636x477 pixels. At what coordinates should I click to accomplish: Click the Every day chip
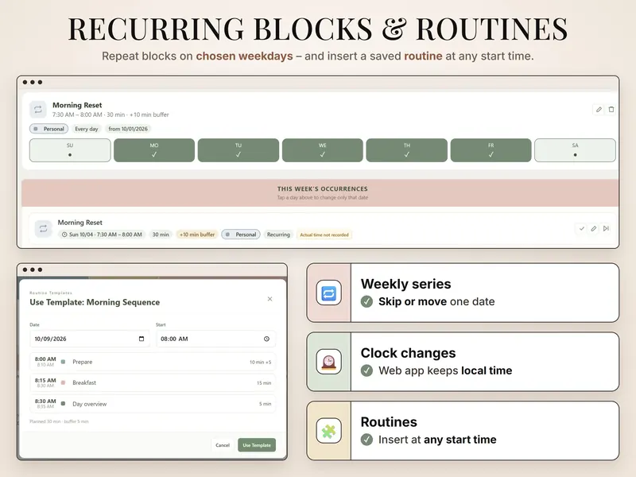87,129
